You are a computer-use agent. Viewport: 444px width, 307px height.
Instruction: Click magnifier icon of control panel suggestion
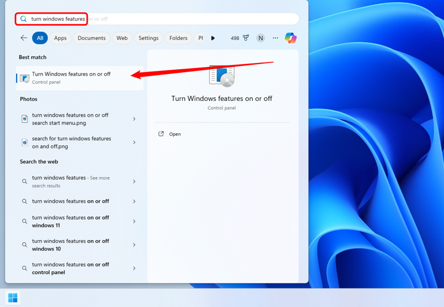[x=25, y=268]
